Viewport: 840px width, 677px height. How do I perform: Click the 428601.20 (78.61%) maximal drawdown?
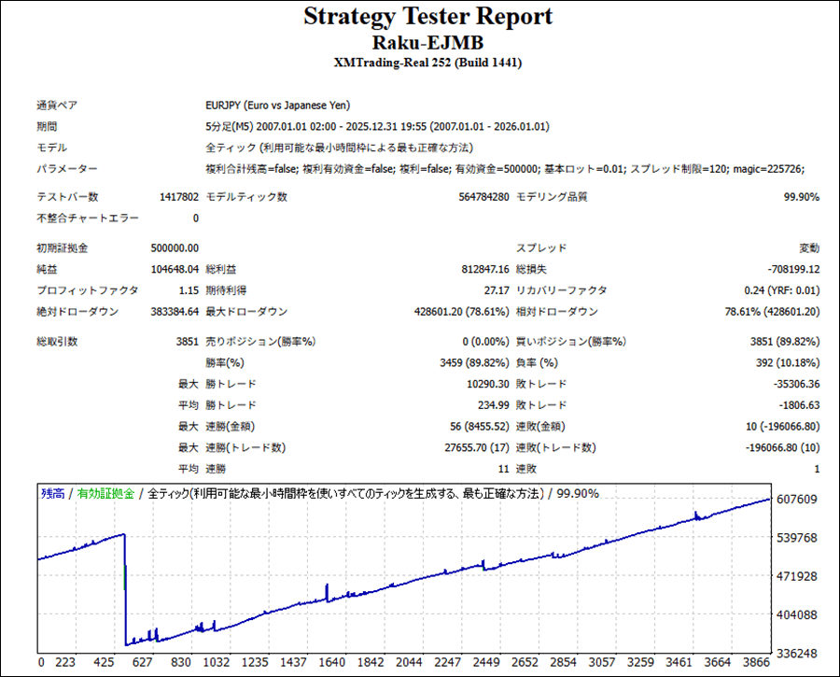461,312
